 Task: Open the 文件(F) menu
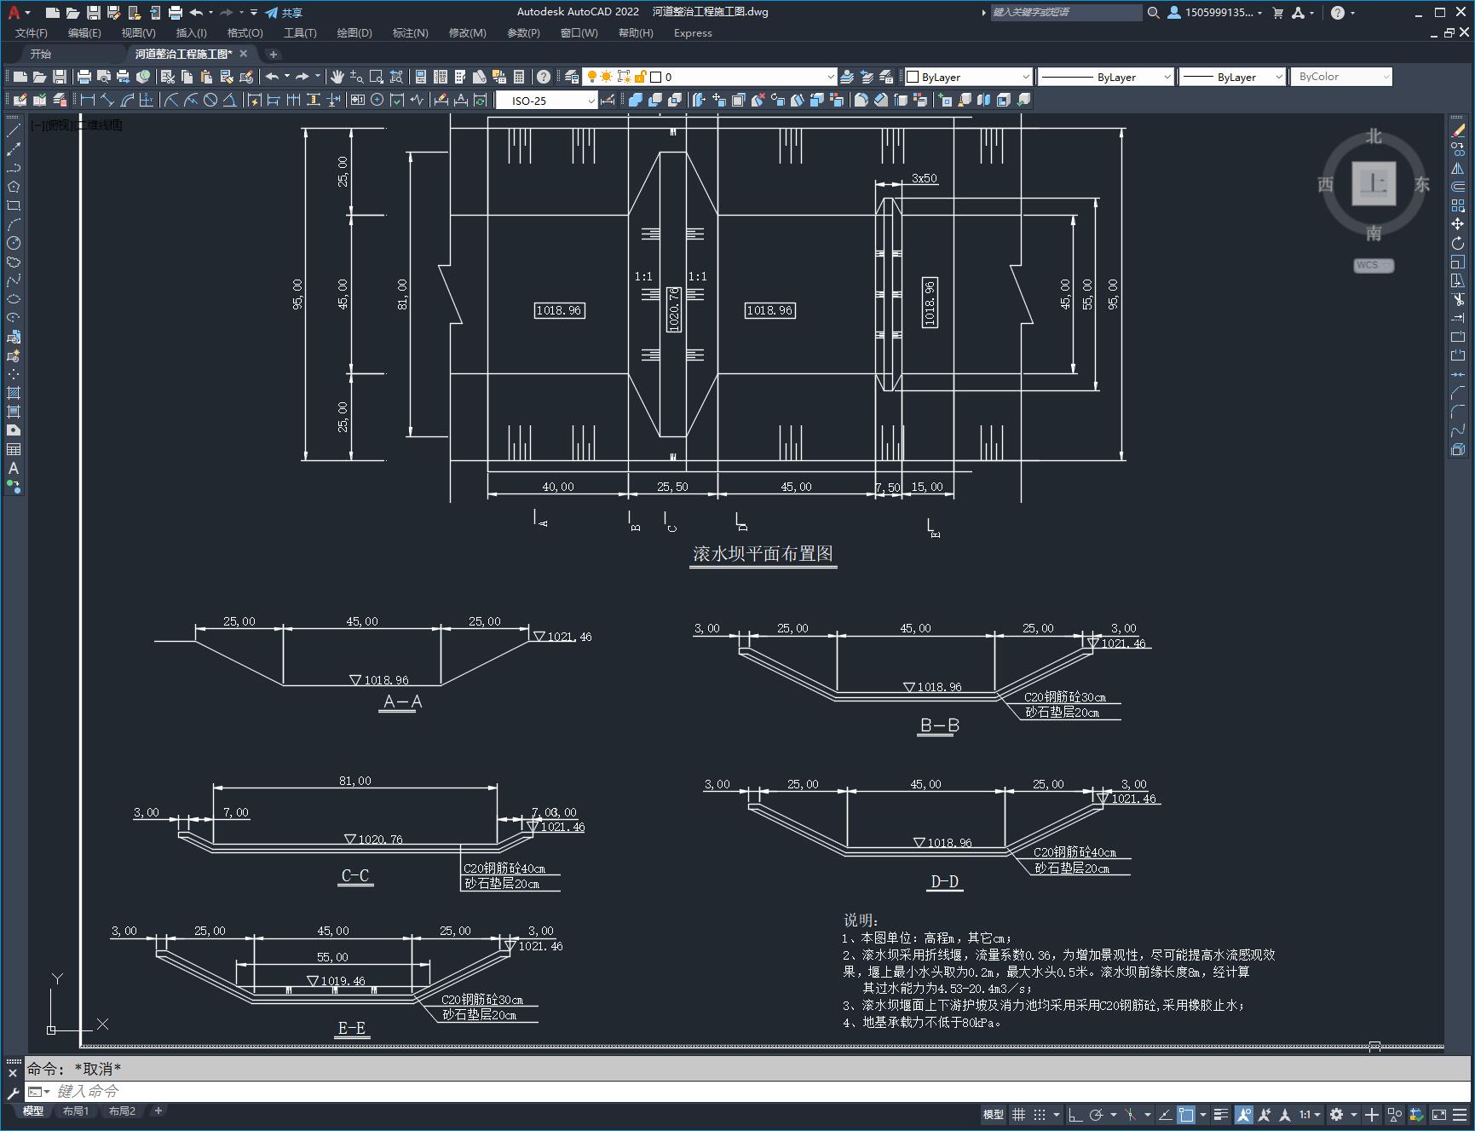32,33
